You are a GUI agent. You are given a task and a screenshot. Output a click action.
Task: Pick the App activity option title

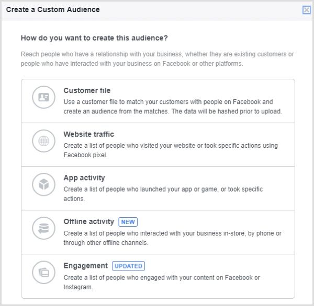click(84, 178)
